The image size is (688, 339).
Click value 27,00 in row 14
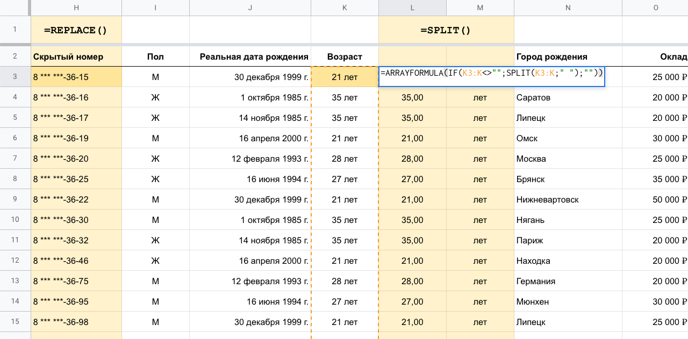point(413,301)
